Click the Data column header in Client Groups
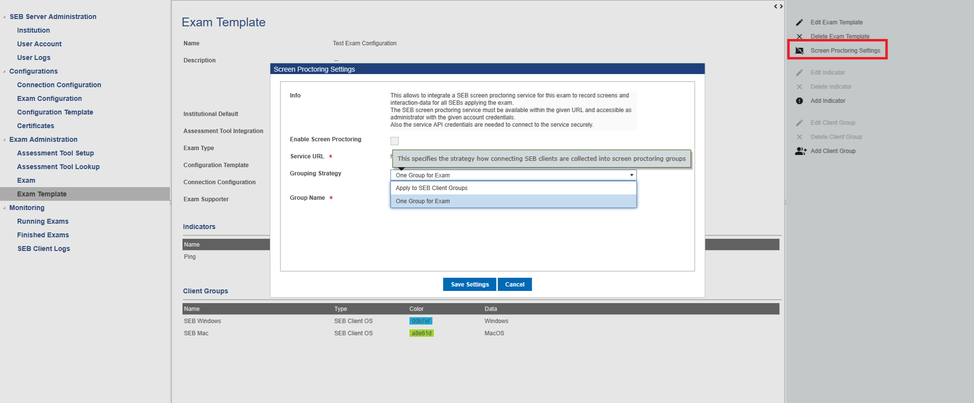Viewport: 974px width, 403px height. tap(490, 309)
